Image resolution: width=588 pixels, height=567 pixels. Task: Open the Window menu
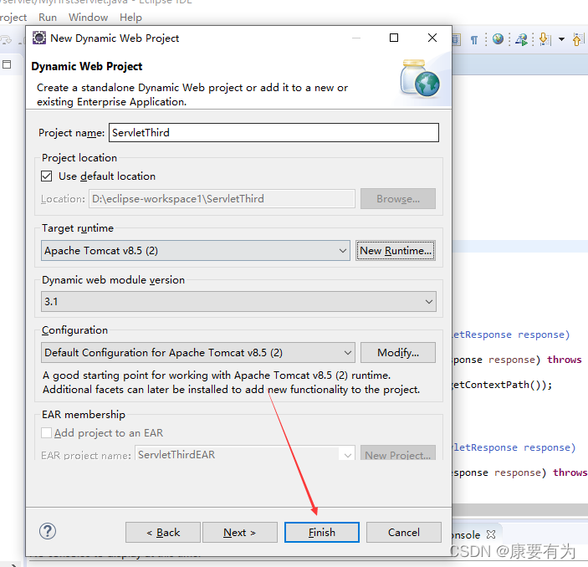click(x=88, y=18)
